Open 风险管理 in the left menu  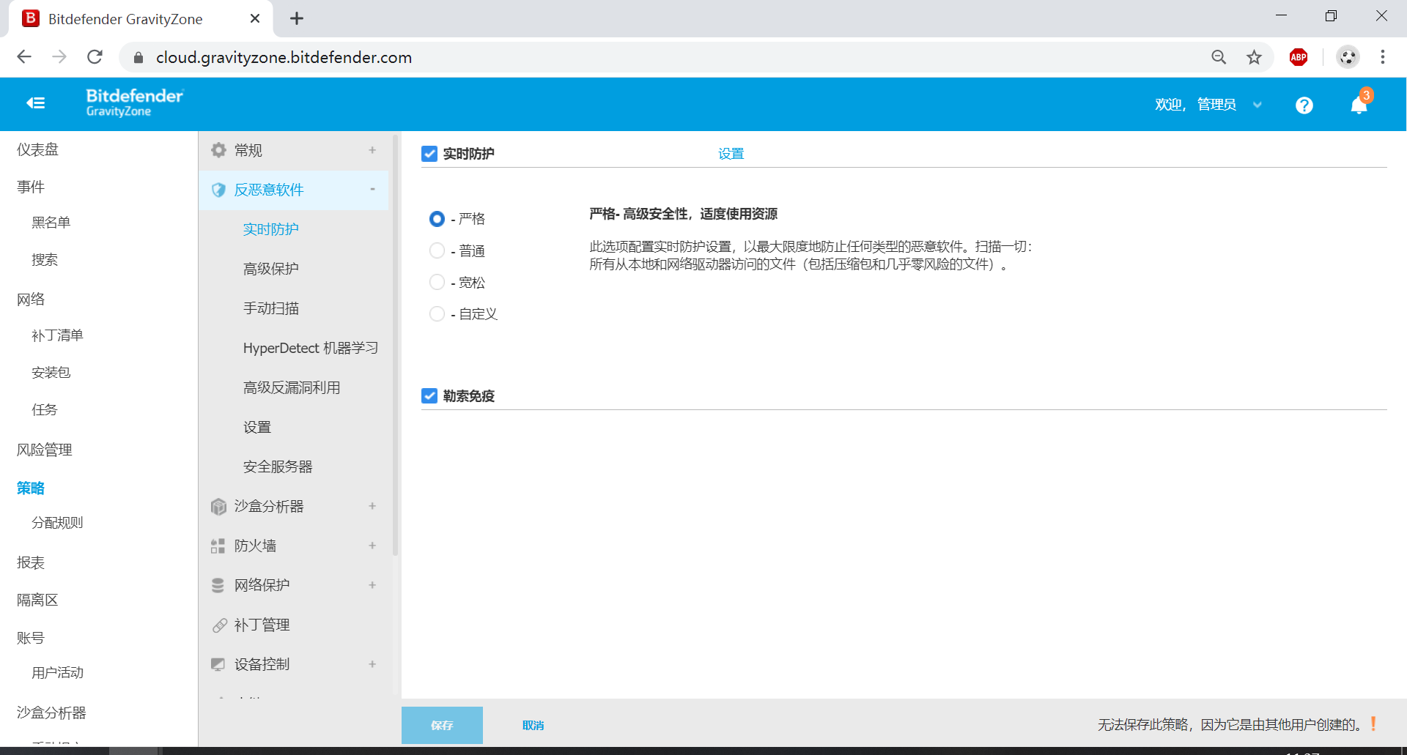45,450
